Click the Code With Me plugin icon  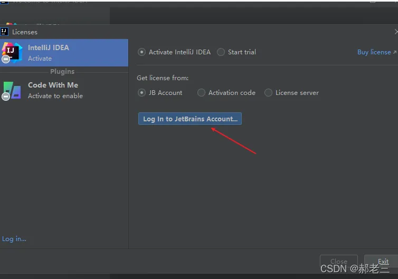13,89
